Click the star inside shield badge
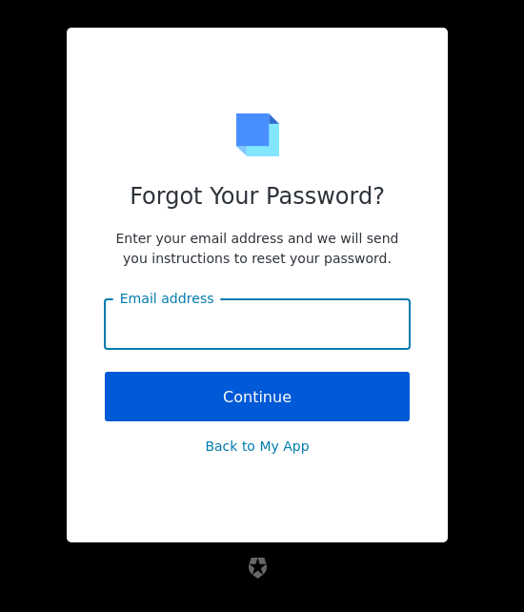Image resolution: width=524 pixels, height=612 pixels. [257, 567]
